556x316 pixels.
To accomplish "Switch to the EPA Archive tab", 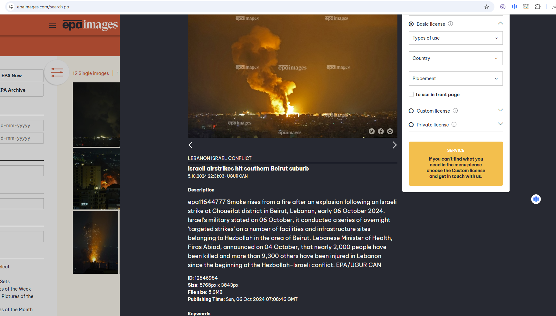I will [21, 90].
